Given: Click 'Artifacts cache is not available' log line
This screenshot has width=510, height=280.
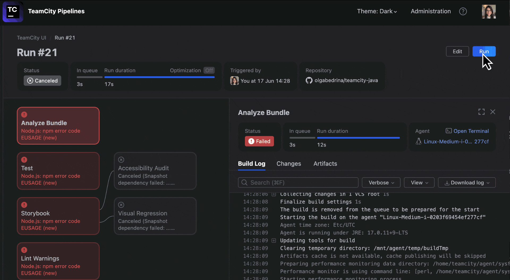Looking at the screenshot, I should (x=383, y=256).
